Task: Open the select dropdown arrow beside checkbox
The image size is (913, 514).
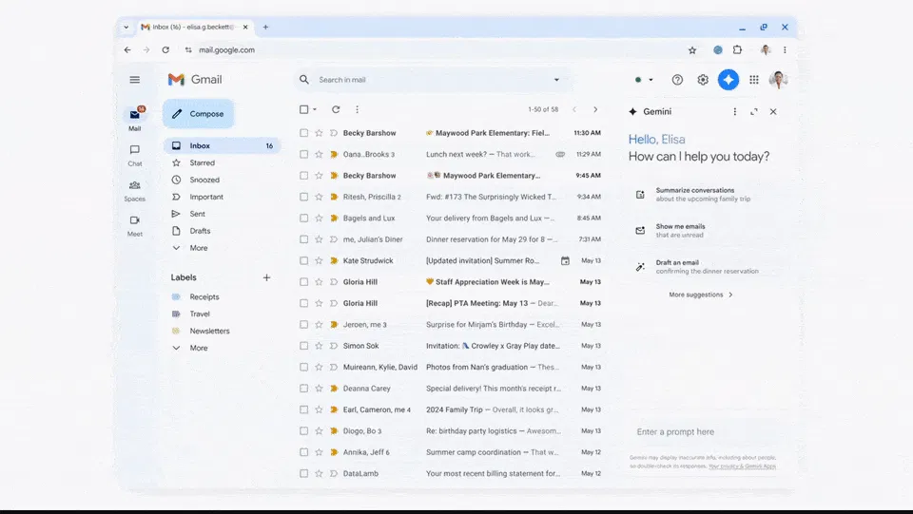Action: [x=315, y=109]
